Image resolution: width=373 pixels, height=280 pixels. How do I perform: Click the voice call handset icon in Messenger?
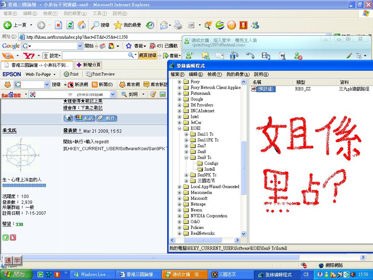pos(250,56)
